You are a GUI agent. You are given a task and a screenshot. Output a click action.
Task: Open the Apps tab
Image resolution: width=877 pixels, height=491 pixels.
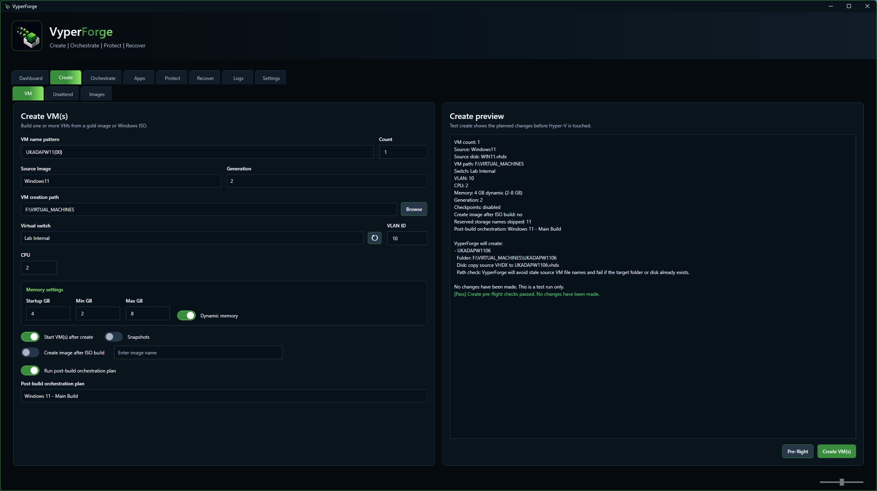click(139, 78)
